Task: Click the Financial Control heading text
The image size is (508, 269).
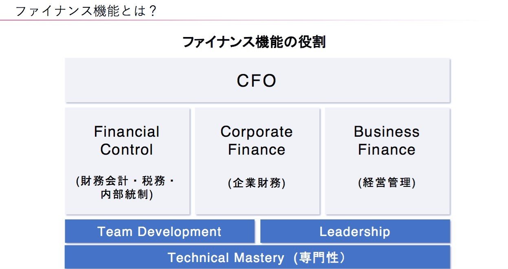Action: click(127, 140)
